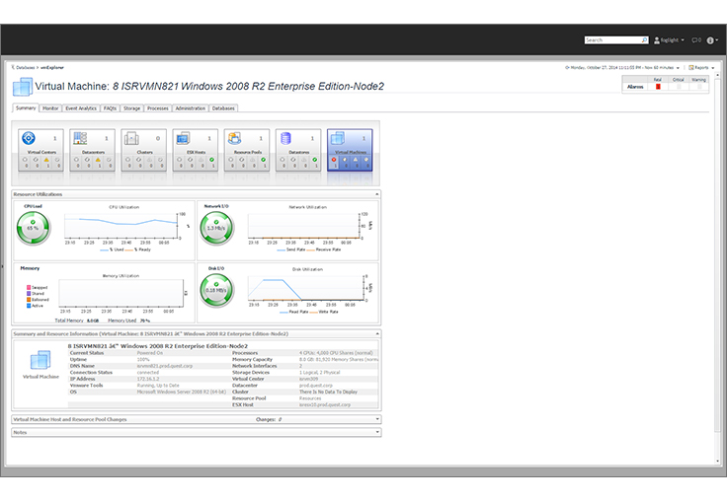Image resolution: width=727 pixels, height=501 pixels.
Task: Open the ESX Hosts tile icon
Action: click(x=183, y=138)
